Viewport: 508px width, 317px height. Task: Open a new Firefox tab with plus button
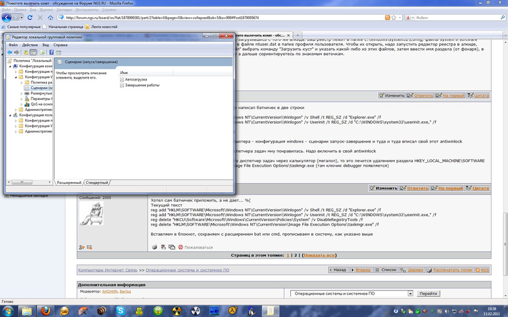pos(297,35)
